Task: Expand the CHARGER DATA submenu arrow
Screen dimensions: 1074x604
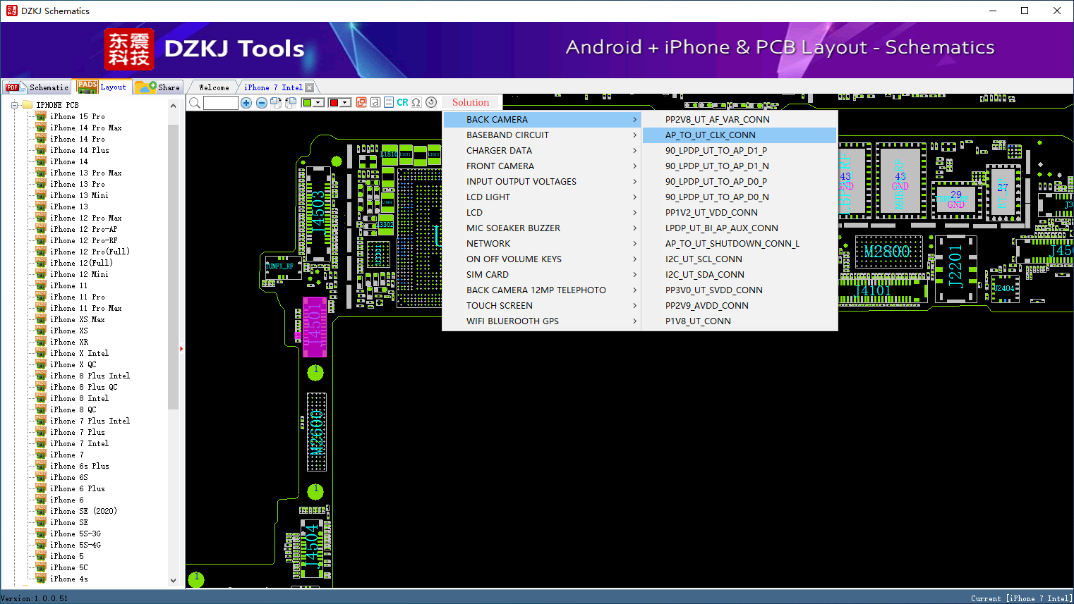Action: pos(634,151)
